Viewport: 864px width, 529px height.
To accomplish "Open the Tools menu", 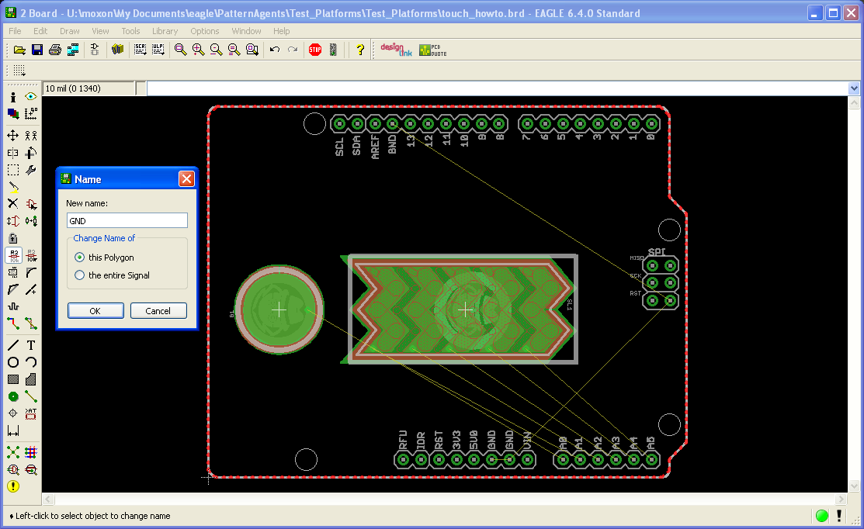I will coord(130,31).
